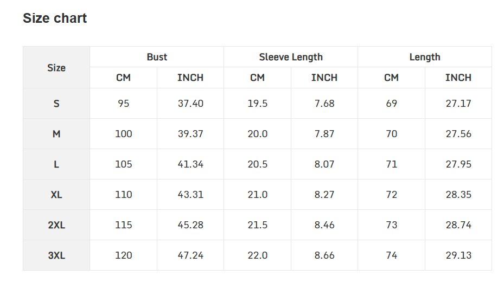Click the Size chart heading
This screenshot has height=282, width=504.
pos(55,18)
